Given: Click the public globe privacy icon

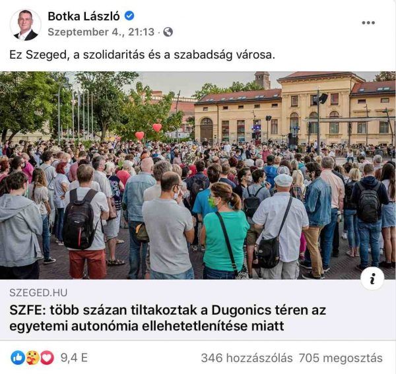Looking at the screenshot, I should pos(168,32).
